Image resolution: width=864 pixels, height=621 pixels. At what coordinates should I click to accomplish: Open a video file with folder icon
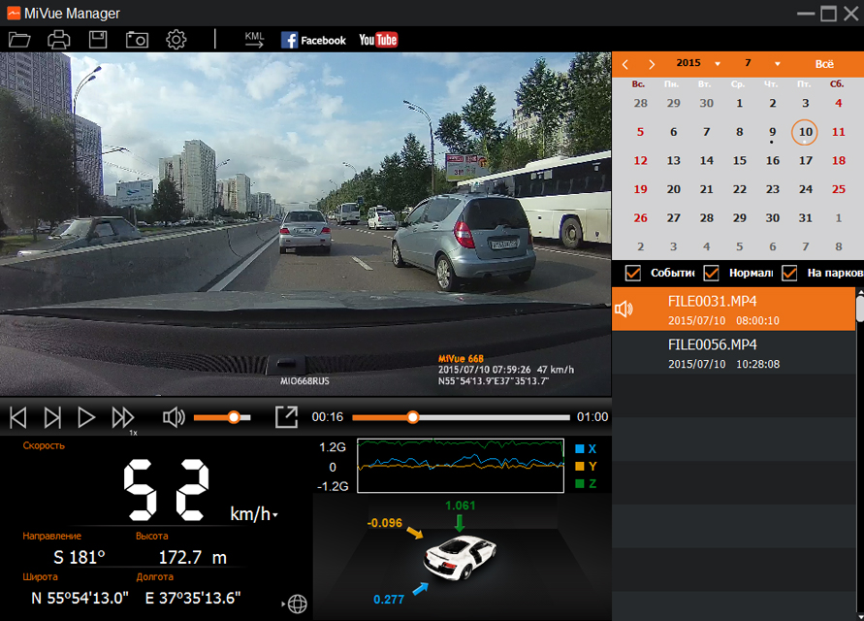point(19,39)
